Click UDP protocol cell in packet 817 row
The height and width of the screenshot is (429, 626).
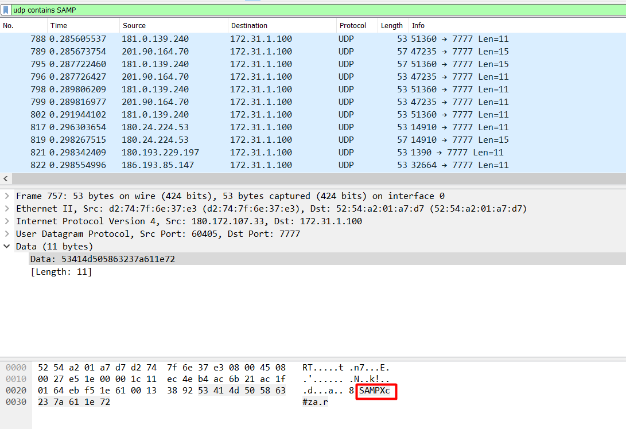tap(346, 127)
